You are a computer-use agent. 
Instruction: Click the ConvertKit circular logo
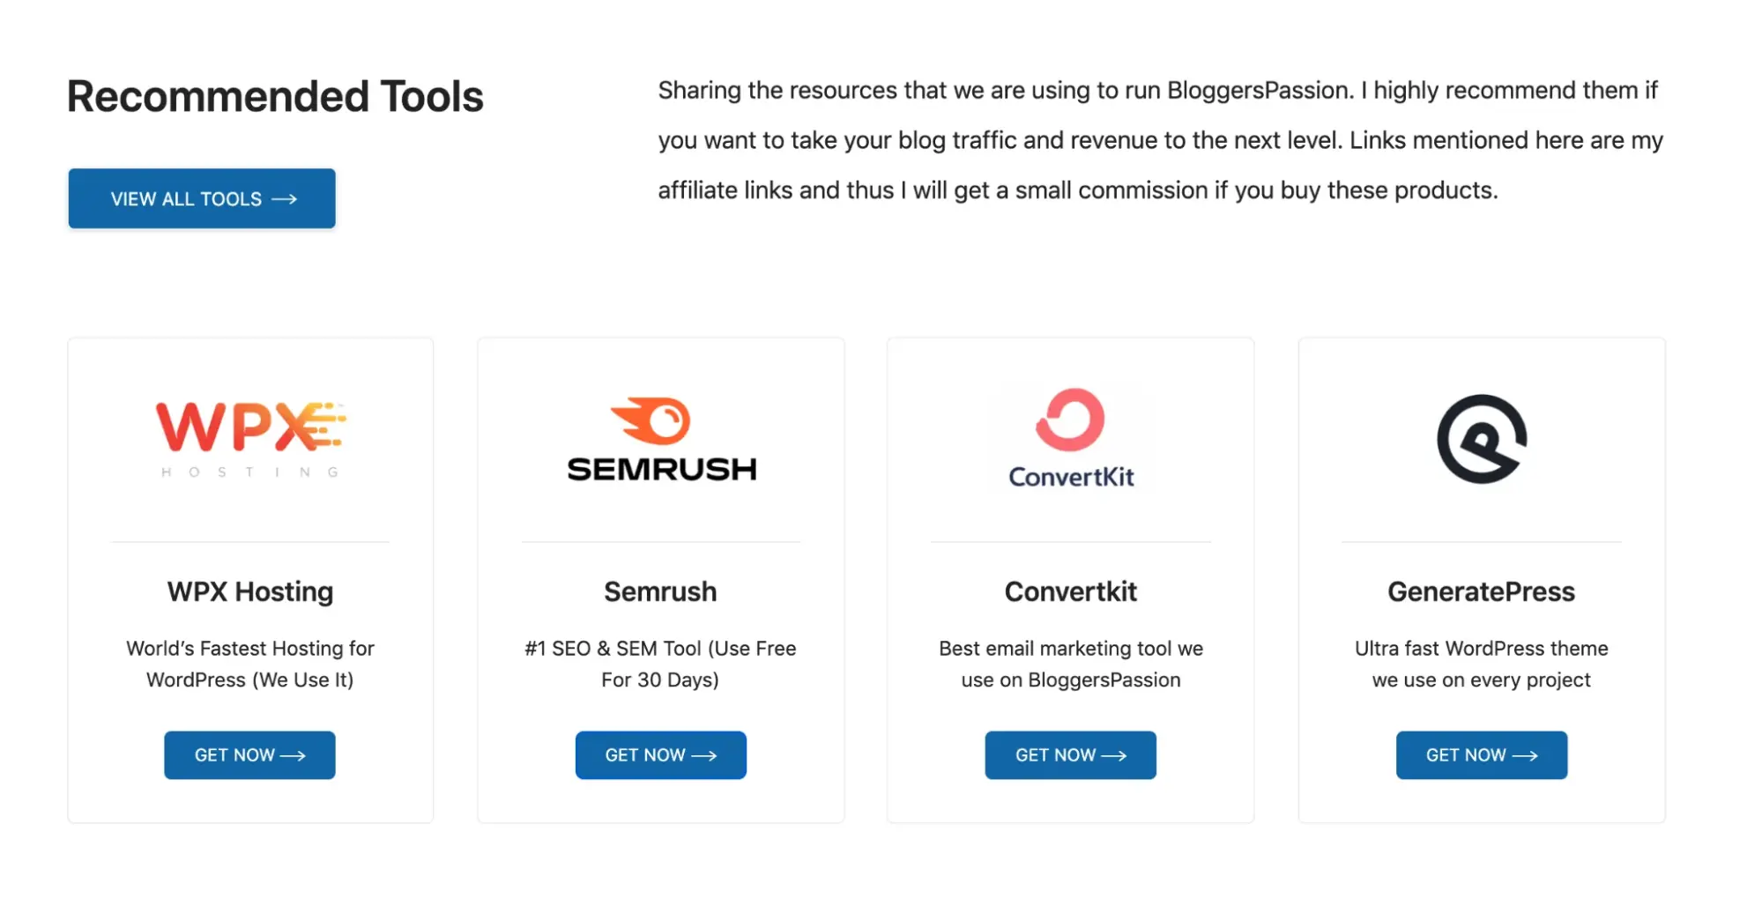(1070, 420)
